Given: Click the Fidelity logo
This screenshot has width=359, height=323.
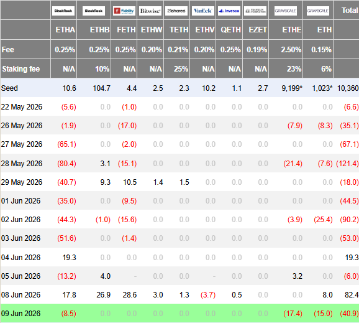Looking at the screenshot, I should coord(124,11).
